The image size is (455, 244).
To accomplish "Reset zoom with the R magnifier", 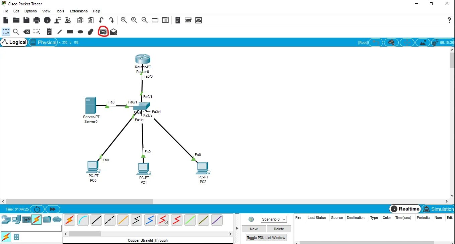I will click(x=134, y=20).
